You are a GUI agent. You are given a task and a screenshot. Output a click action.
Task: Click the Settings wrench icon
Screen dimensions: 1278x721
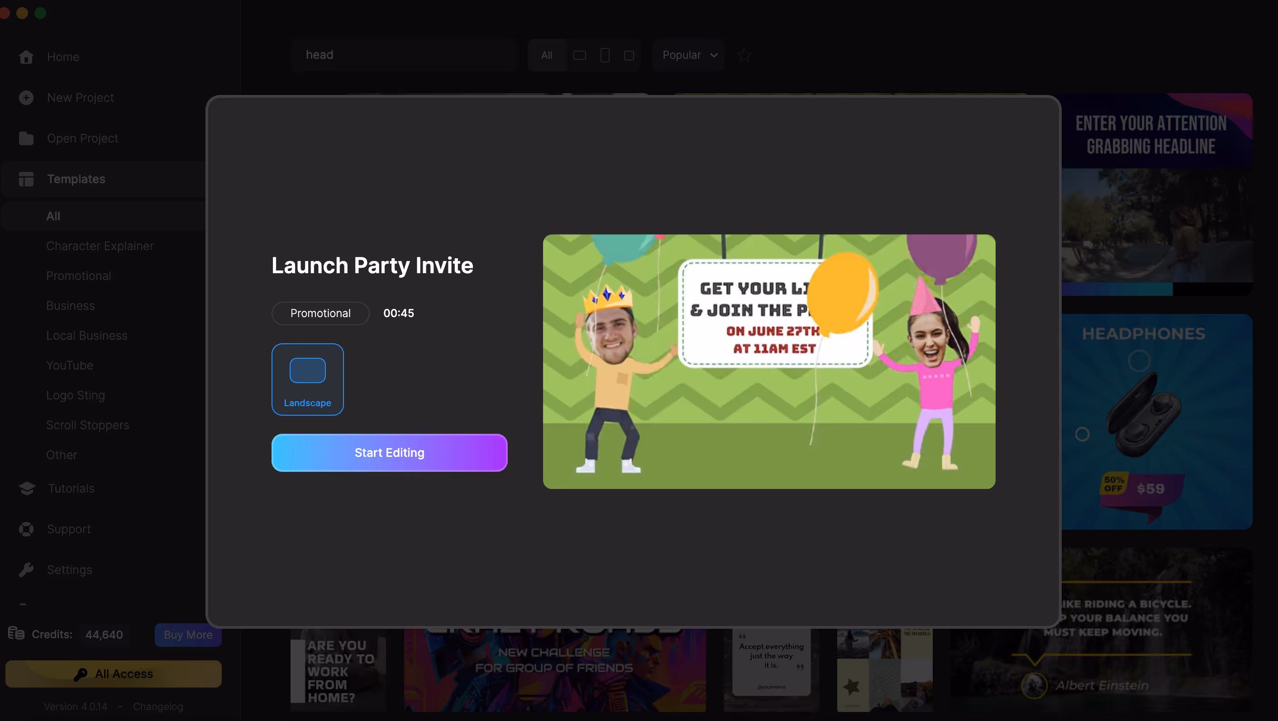(x=26, y=570)
